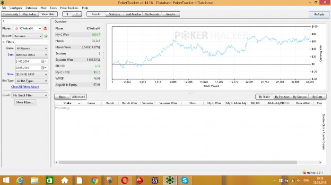Launch Opera browser from taskbar
331x185 pixels.
point(124,180)
